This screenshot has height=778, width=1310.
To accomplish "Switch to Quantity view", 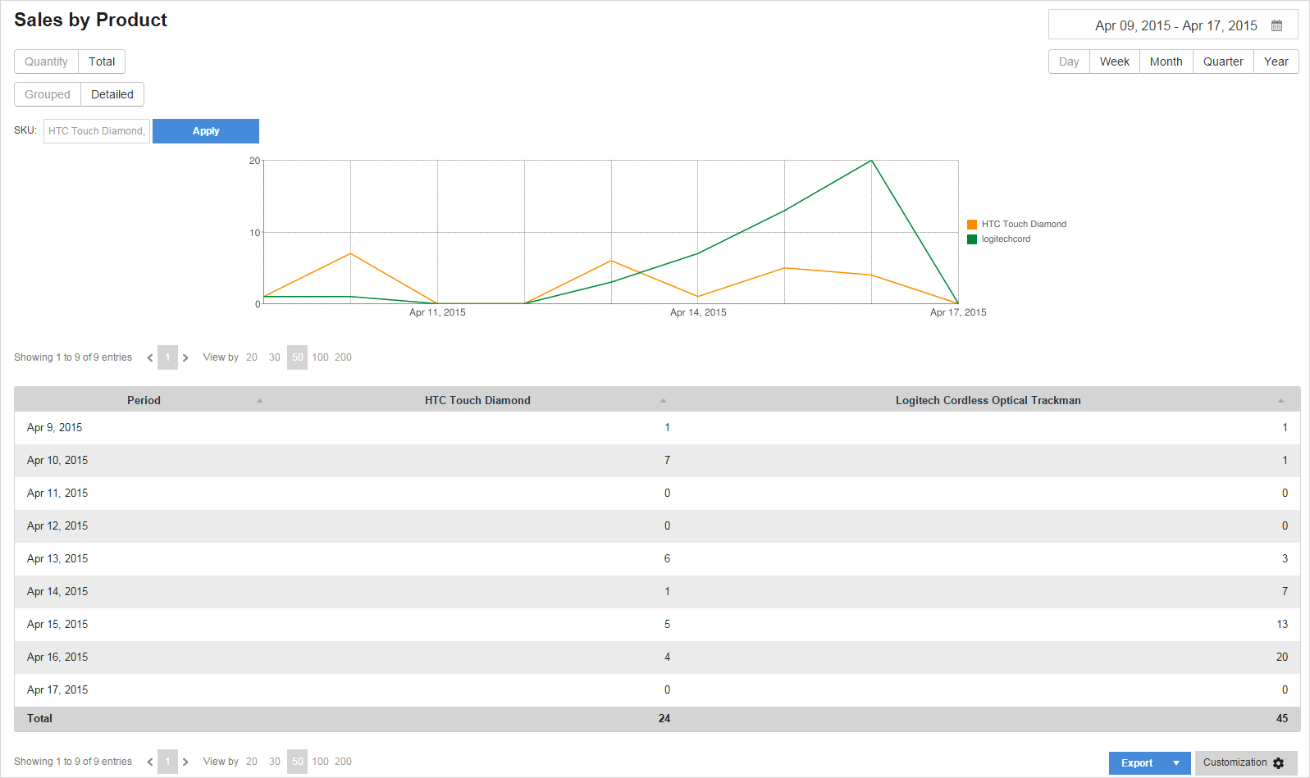I will [x=46, y=61].
